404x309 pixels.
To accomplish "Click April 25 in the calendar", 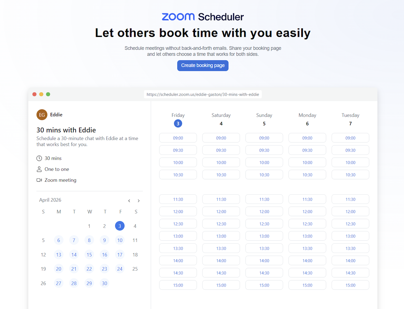I will coord(135,269).
